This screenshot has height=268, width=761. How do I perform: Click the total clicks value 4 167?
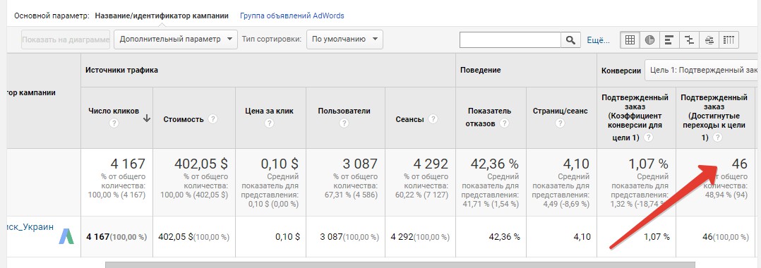[x=128, y=164]
